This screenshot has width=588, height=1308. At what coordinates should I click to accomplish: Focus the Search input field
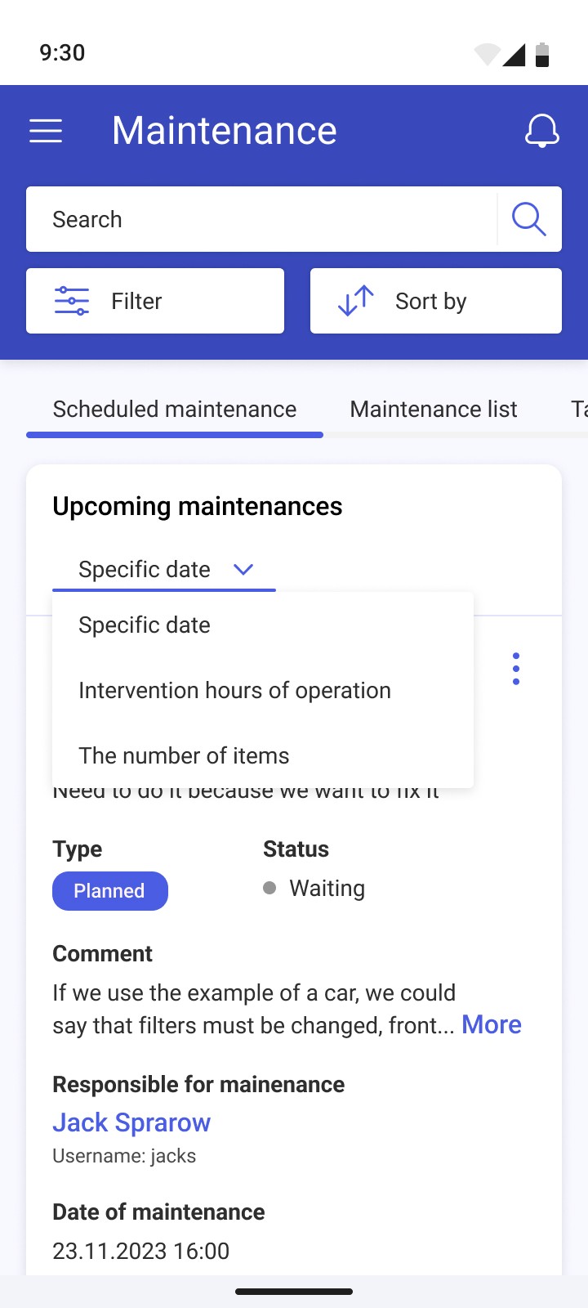point(261,219)
